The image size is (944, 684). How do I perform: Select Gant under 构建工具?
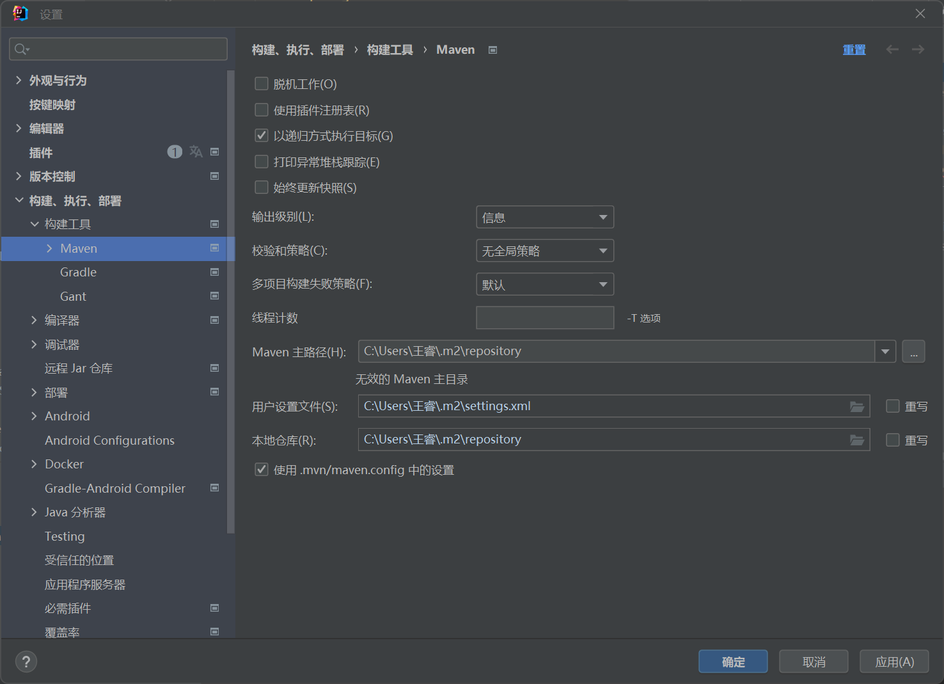tap(73, 296)
